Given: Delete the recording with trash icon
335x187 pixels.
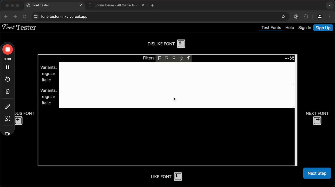Looking at the screenshot, I should (8, 91).
